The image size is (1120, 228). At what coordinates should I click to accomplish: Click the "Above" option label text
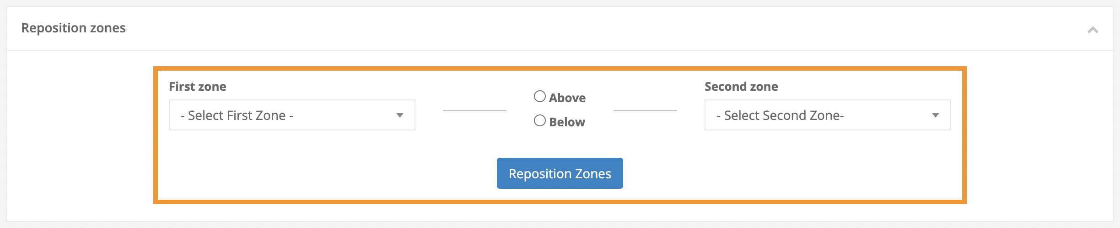(x=567, y=98)
